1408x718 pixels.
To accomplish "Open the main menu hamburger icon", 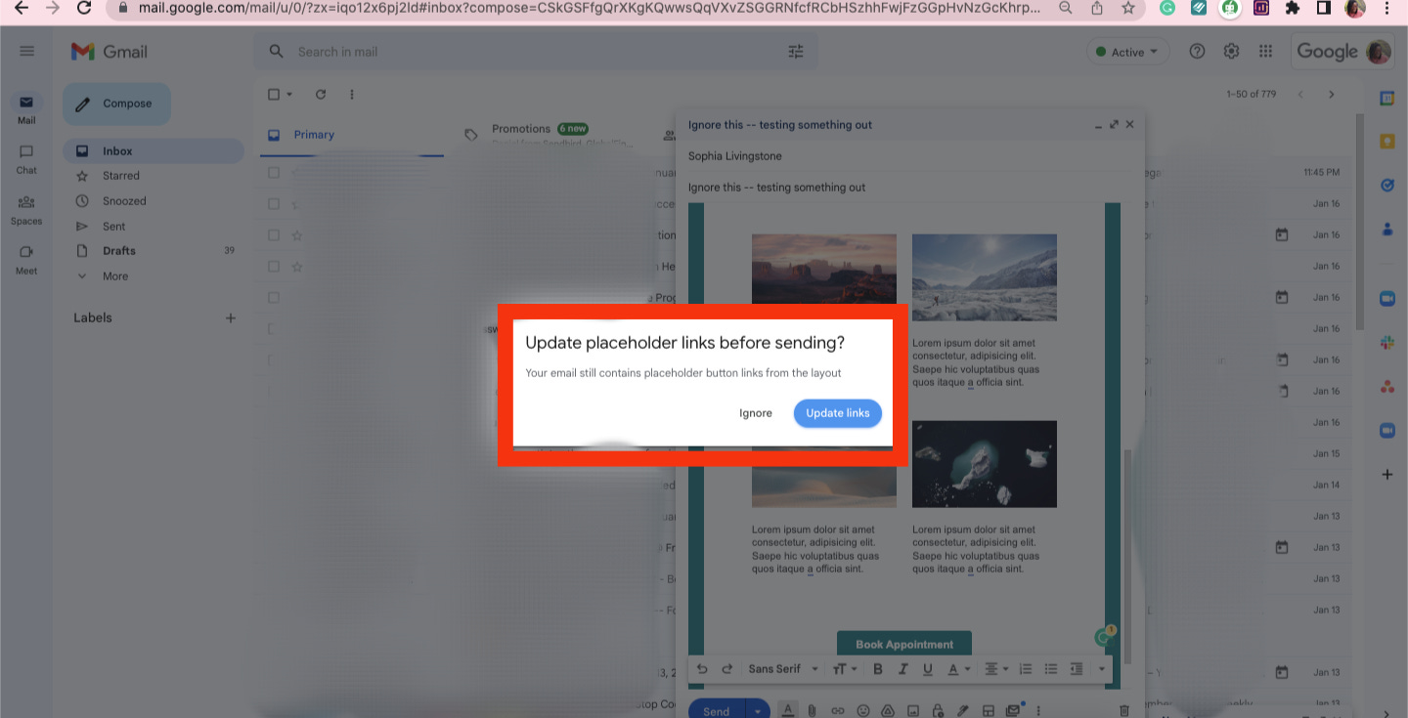I will [26, 52].
